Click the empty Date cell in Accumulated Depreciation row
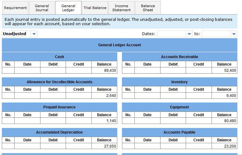This screenshot has height=155, width=242. point(27,146)
